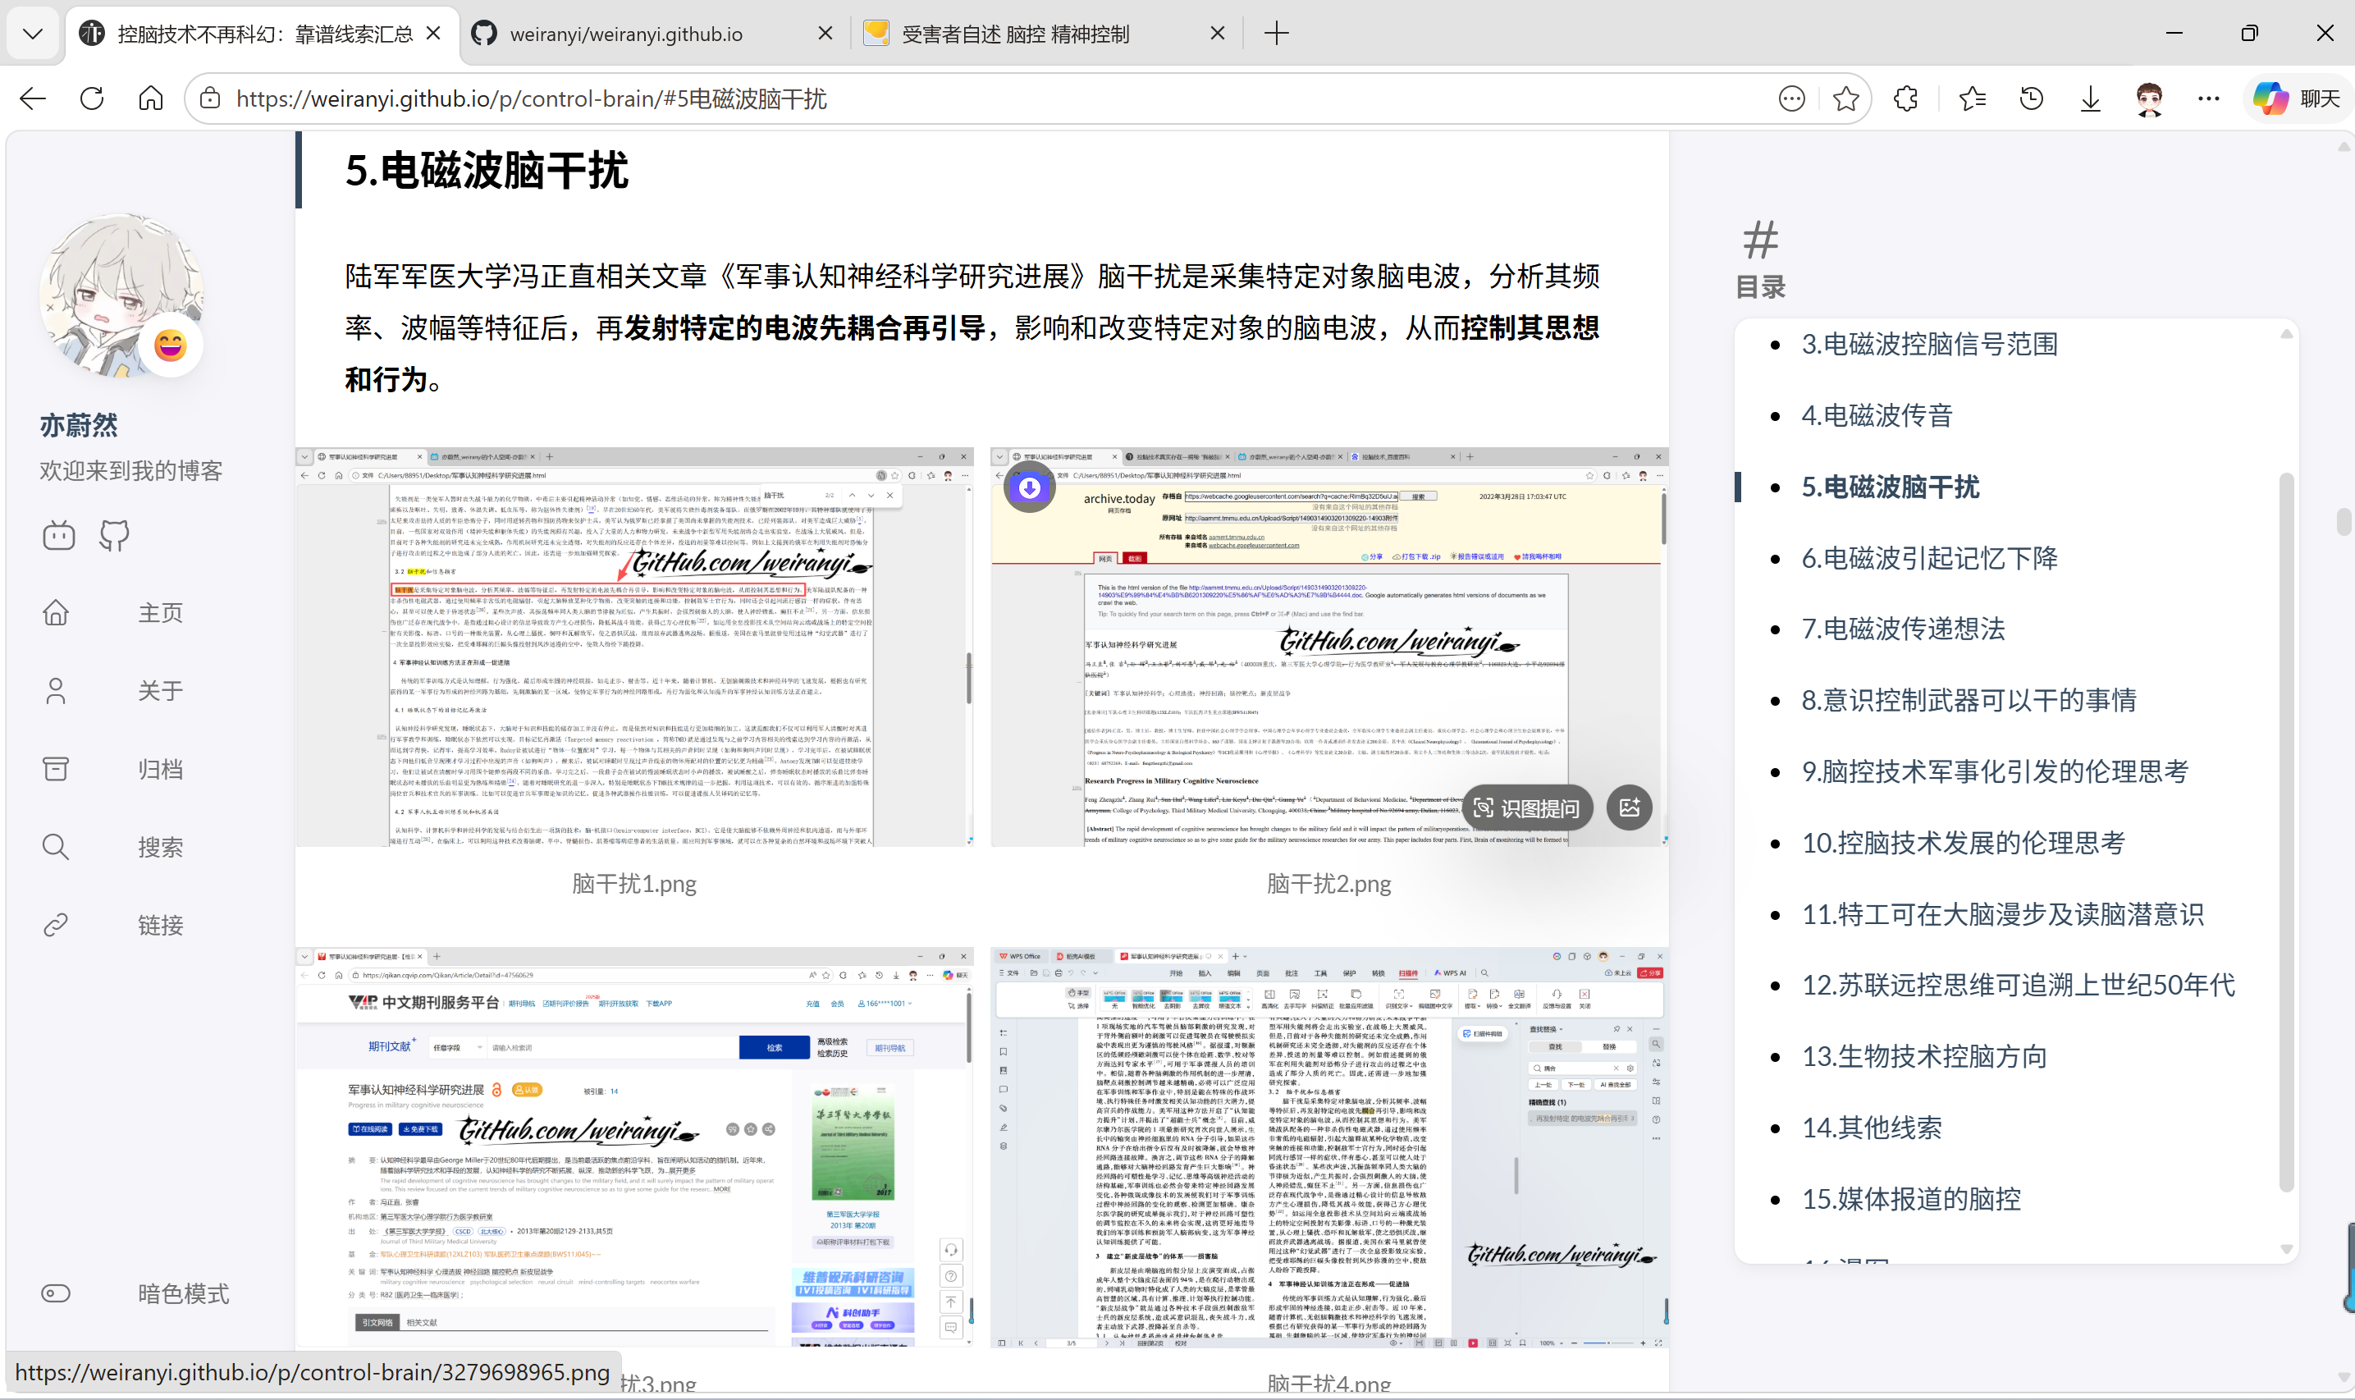
Task: Jump to 7.电磁波传递想法
Action: (x=1903, y=629)
